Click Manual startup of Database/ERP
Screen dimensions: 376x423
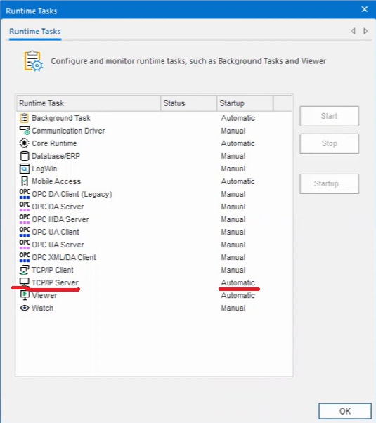click(233, 156)
